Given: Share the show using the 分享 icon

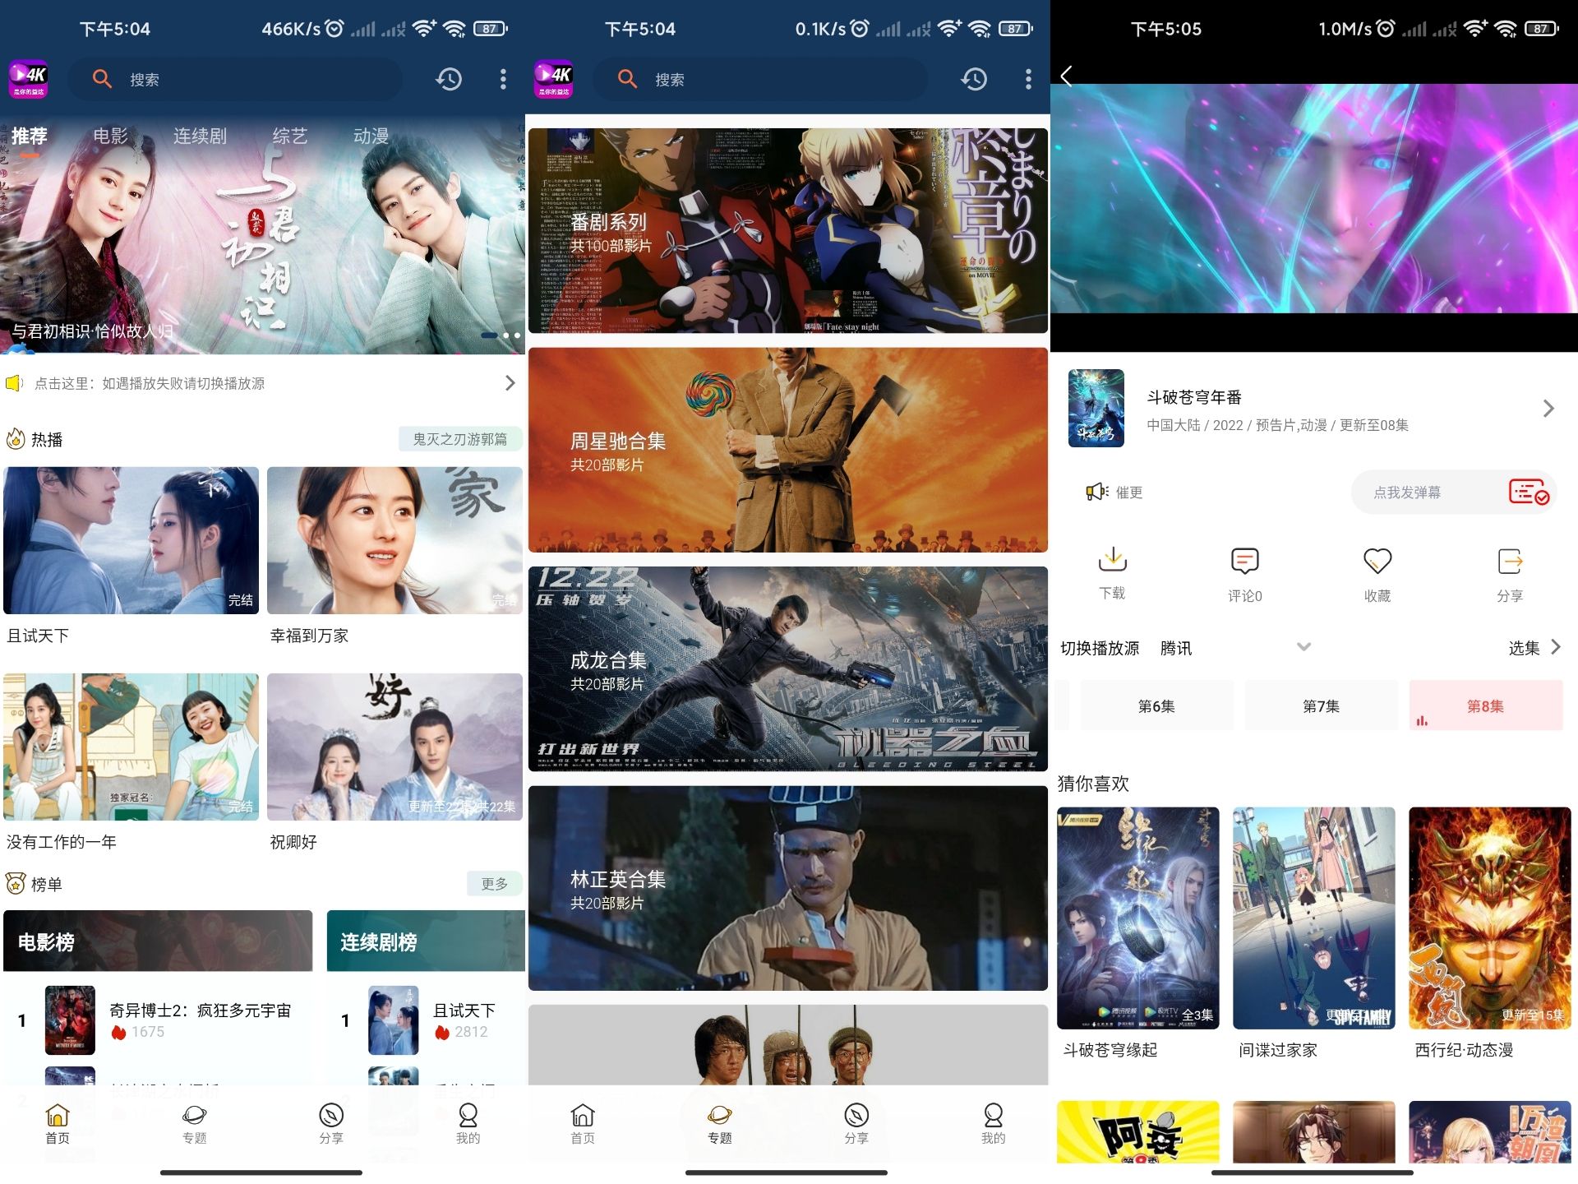Looking at the screenshot, I should pos(1509,573).
